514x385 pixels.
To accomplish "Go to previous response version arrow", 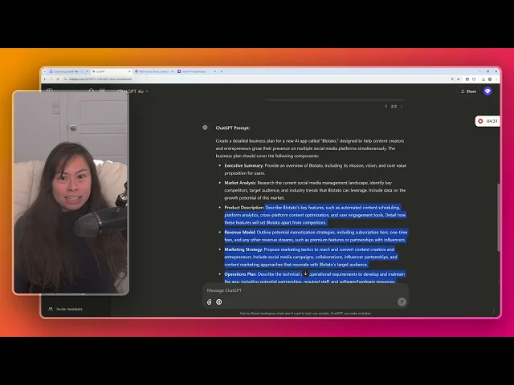I will coord(386,107).
